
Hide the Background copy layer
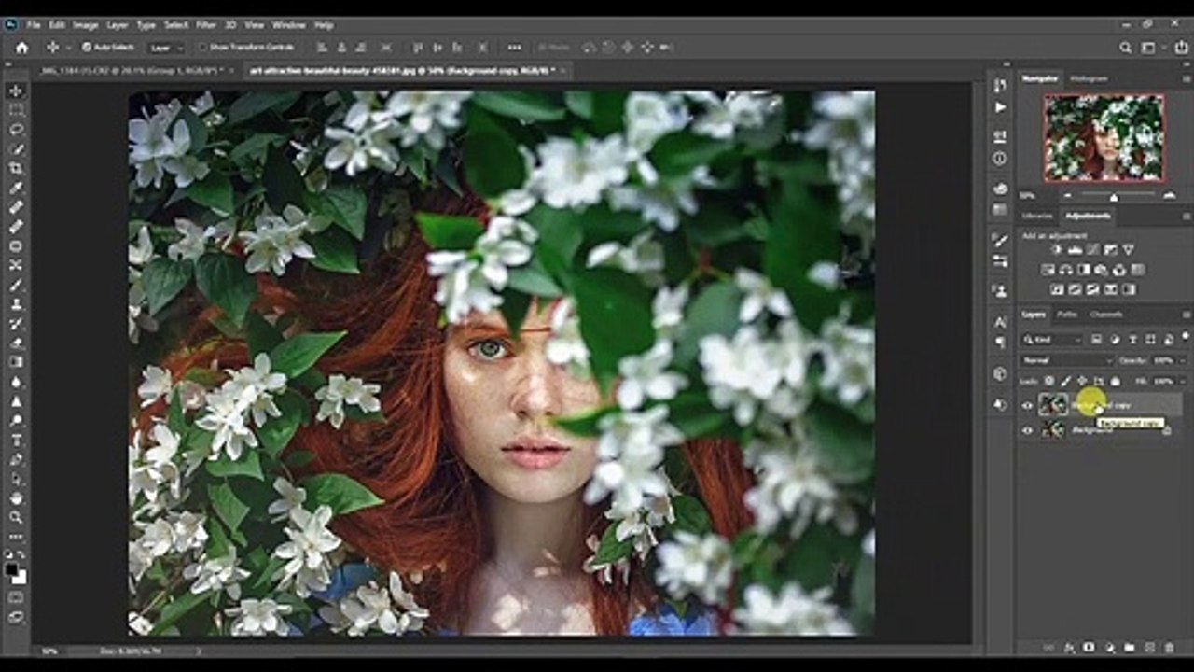[x=1028, y=405]
